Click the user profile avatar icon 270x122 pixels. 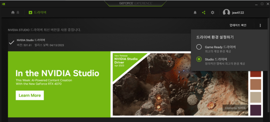(x=226, y=12)
